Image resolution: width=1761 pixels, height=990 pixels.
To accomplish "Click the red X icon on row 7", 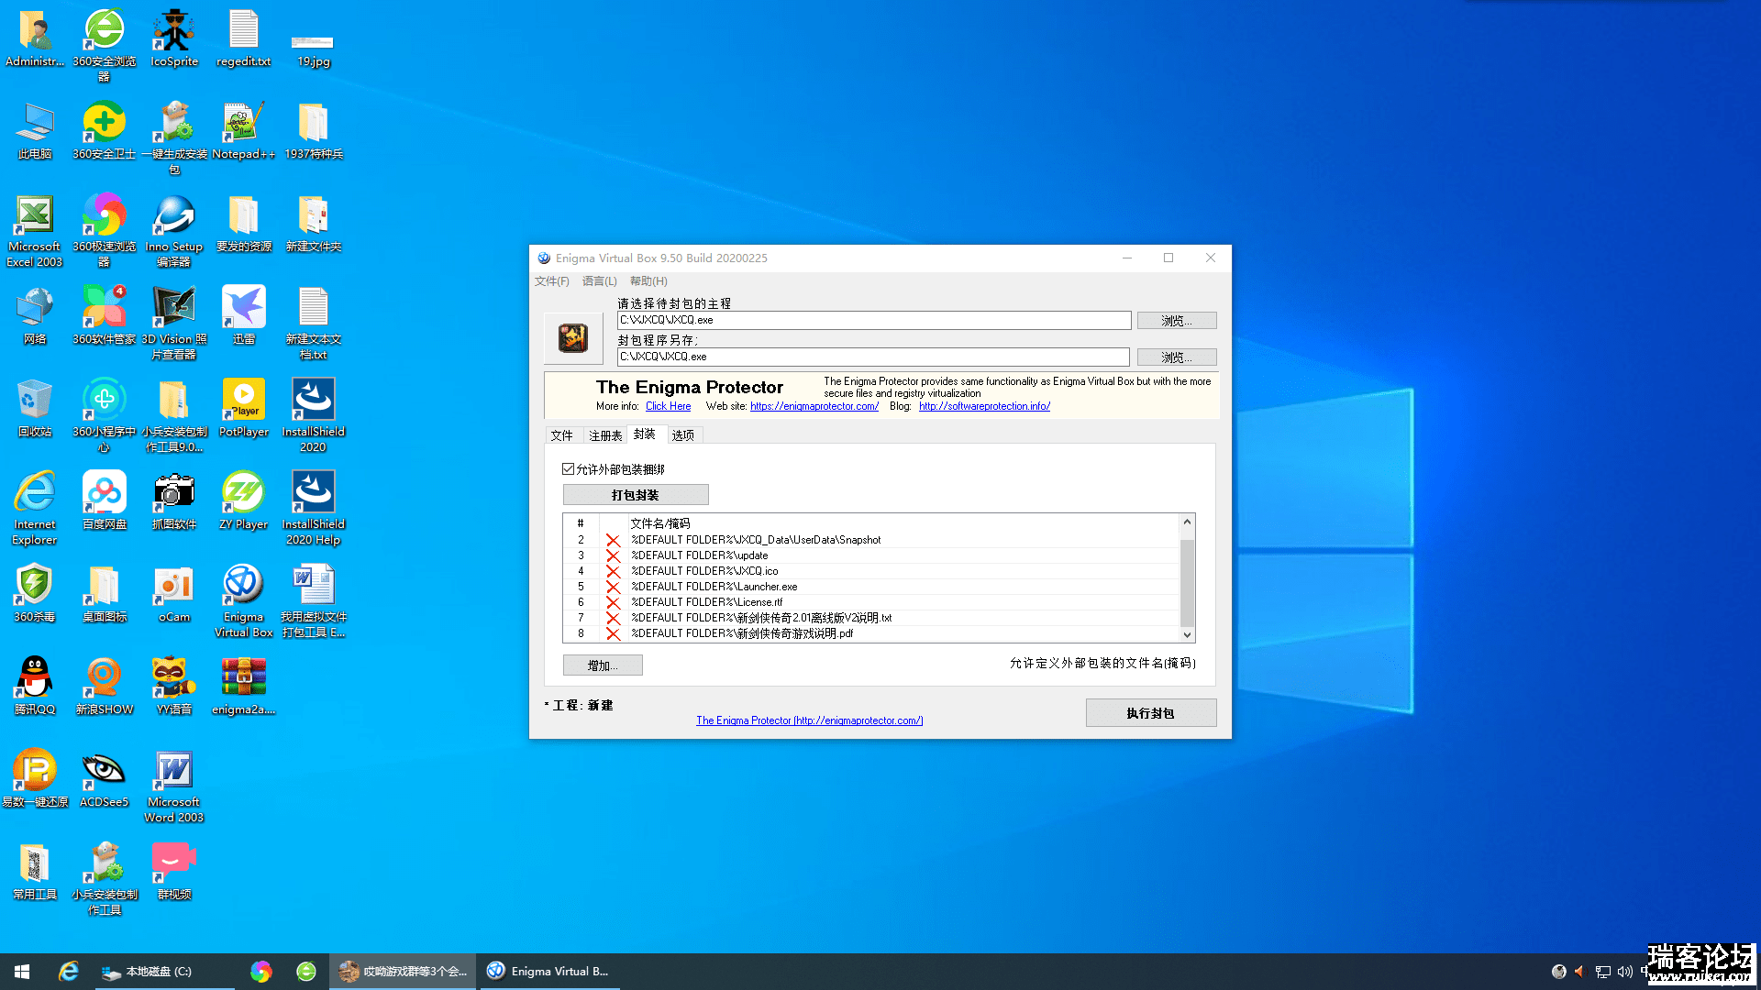I will click(613, 618).
